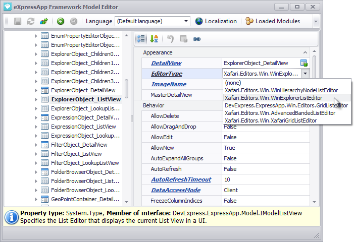Viewport: 354px width, 242px height.
Task: Sort properties alphabetically
Action: tap(154, 39)
